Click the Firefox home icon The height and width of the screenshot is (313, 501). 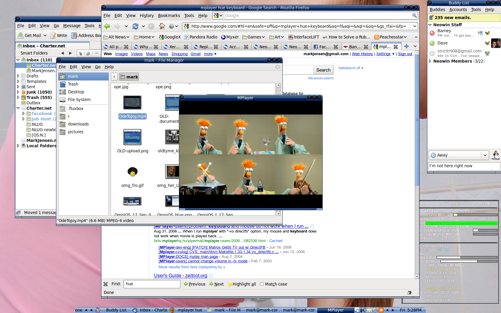tap(162, 26)
